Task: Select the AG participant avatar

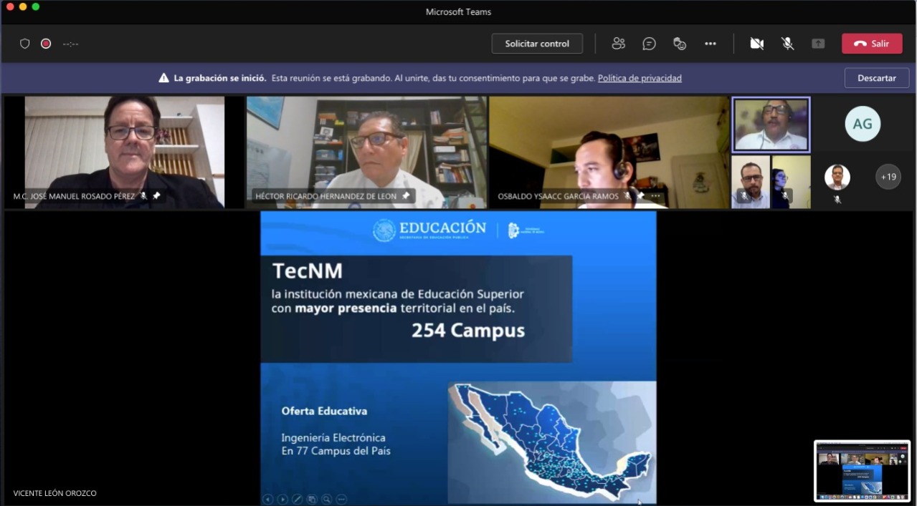Action: 863,124
